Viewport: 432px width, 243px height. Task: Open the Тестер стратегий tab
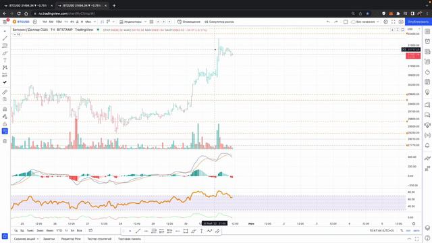pos(99,239)
